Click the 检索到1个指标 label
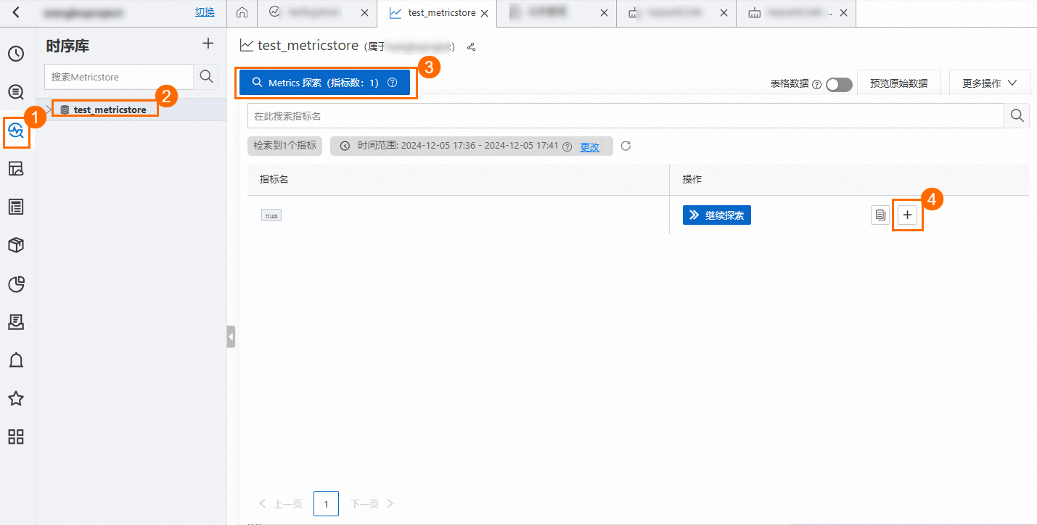This screenshot has width=1037, height=525. pyautogui.click(x=284, y=146)
